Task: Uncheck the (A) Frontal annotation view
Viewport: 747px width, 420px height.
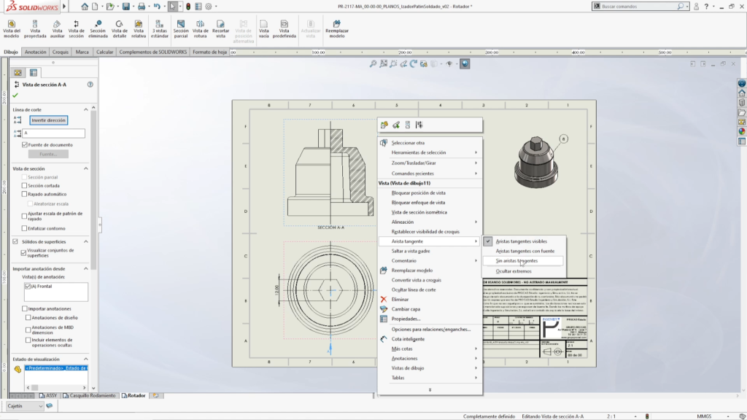Action: click(28, 286)
